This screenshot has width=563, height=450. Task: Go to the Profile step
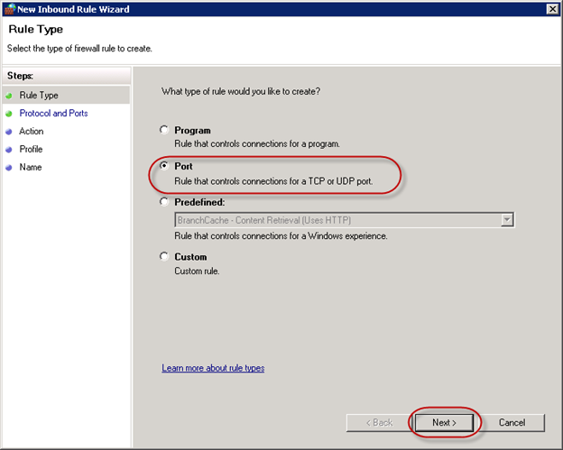31,149
